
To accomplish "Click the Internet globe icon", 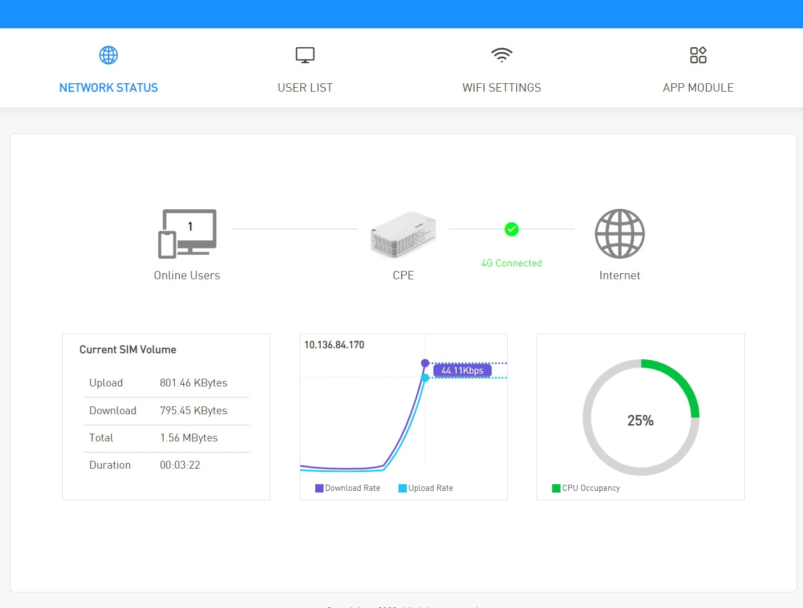I will [619, 234].
